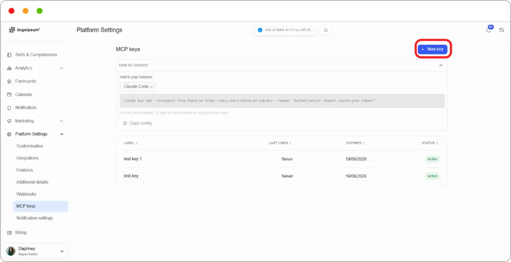Click Copy config
Screen dimensions: 511x262
coord(137,123)
